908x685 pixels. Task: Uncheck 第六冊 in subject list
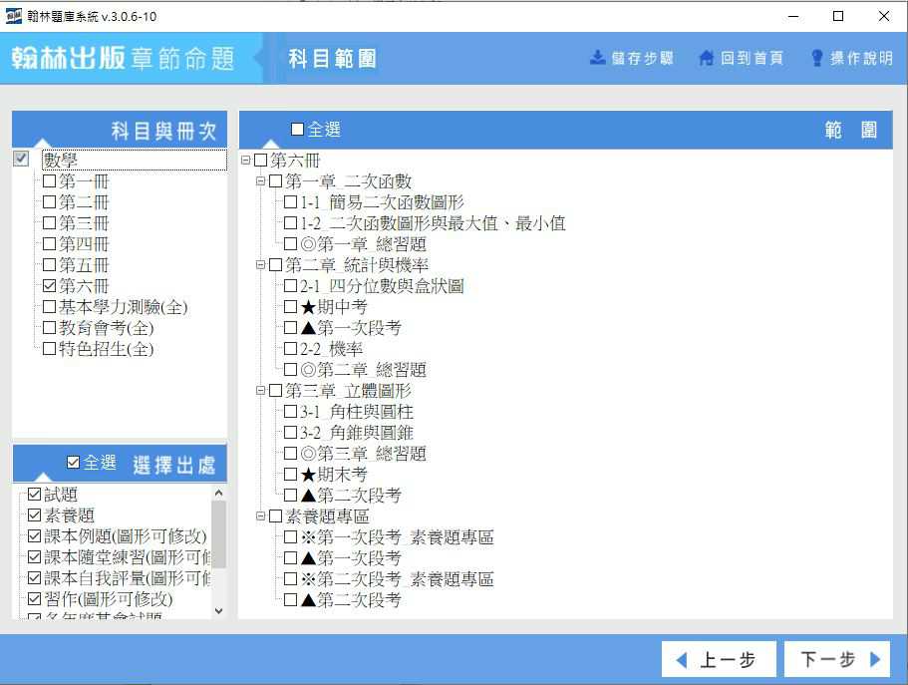pyautogui.click(x=49, y=286)
